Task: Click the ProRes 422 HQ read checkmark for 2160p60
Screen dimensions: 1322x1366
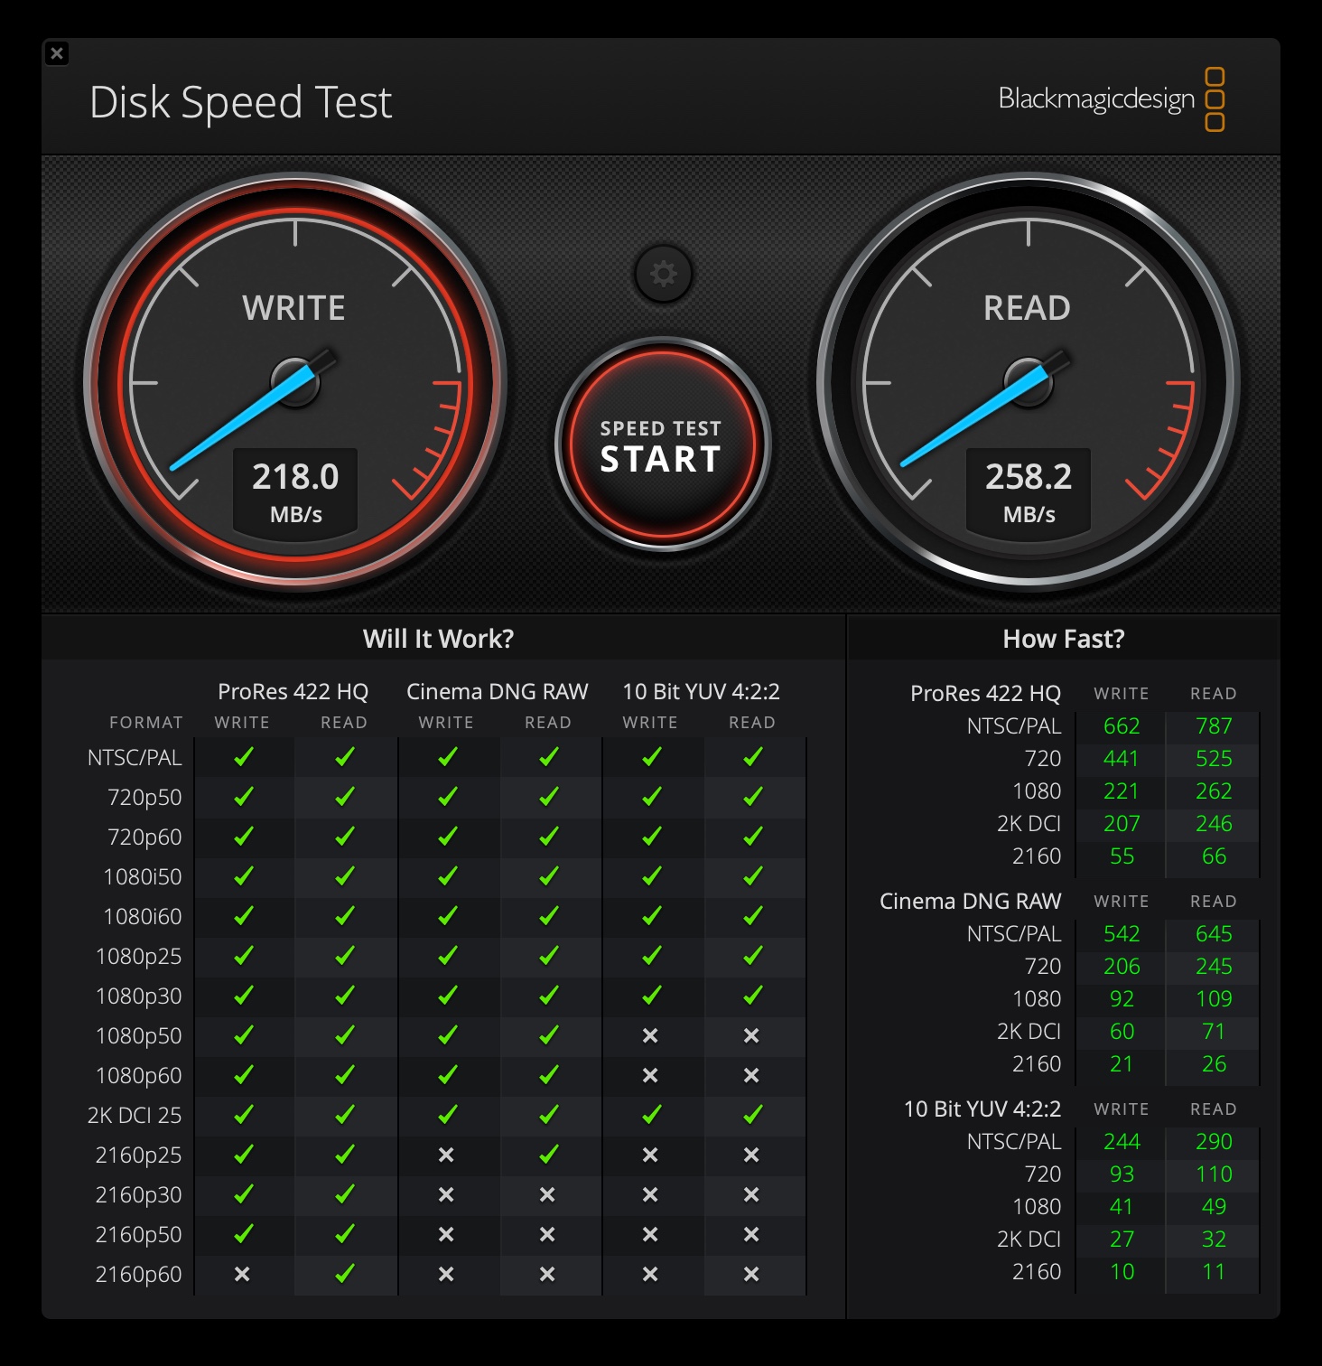Action: (344, 1274)
